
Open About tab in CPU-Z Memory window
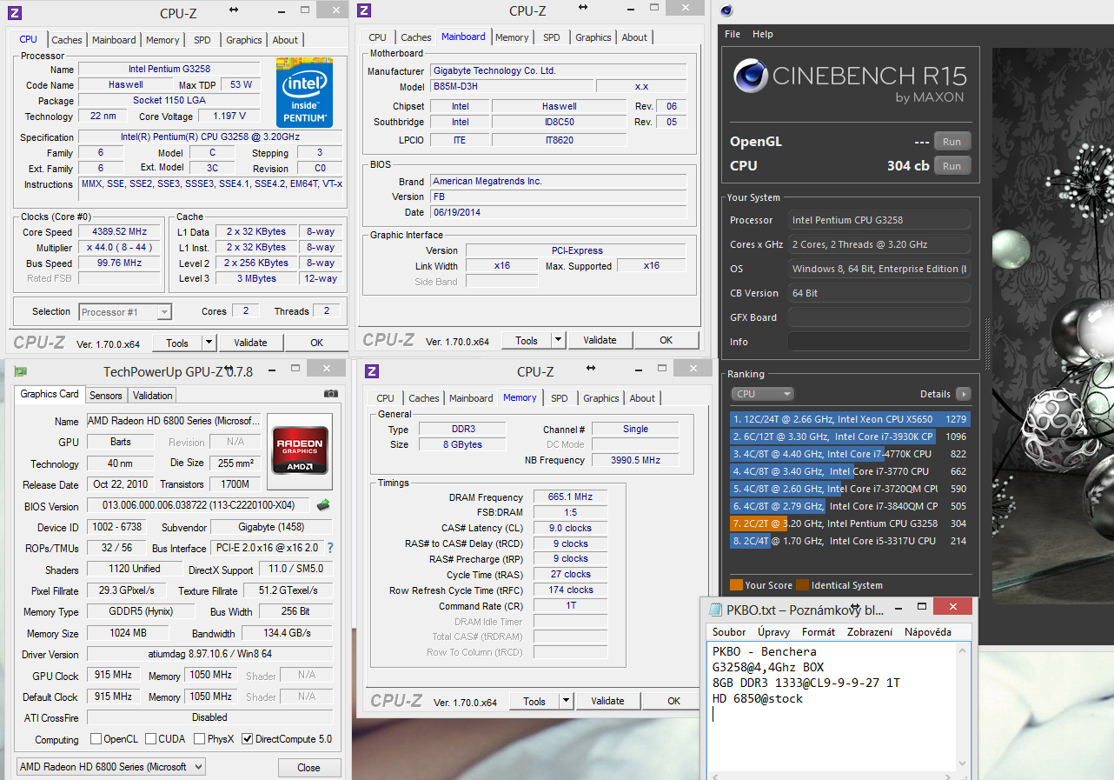pos(642,398)
